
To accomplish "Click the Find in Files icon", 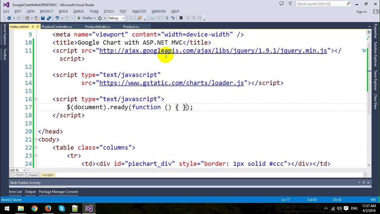I will (140, 18).
